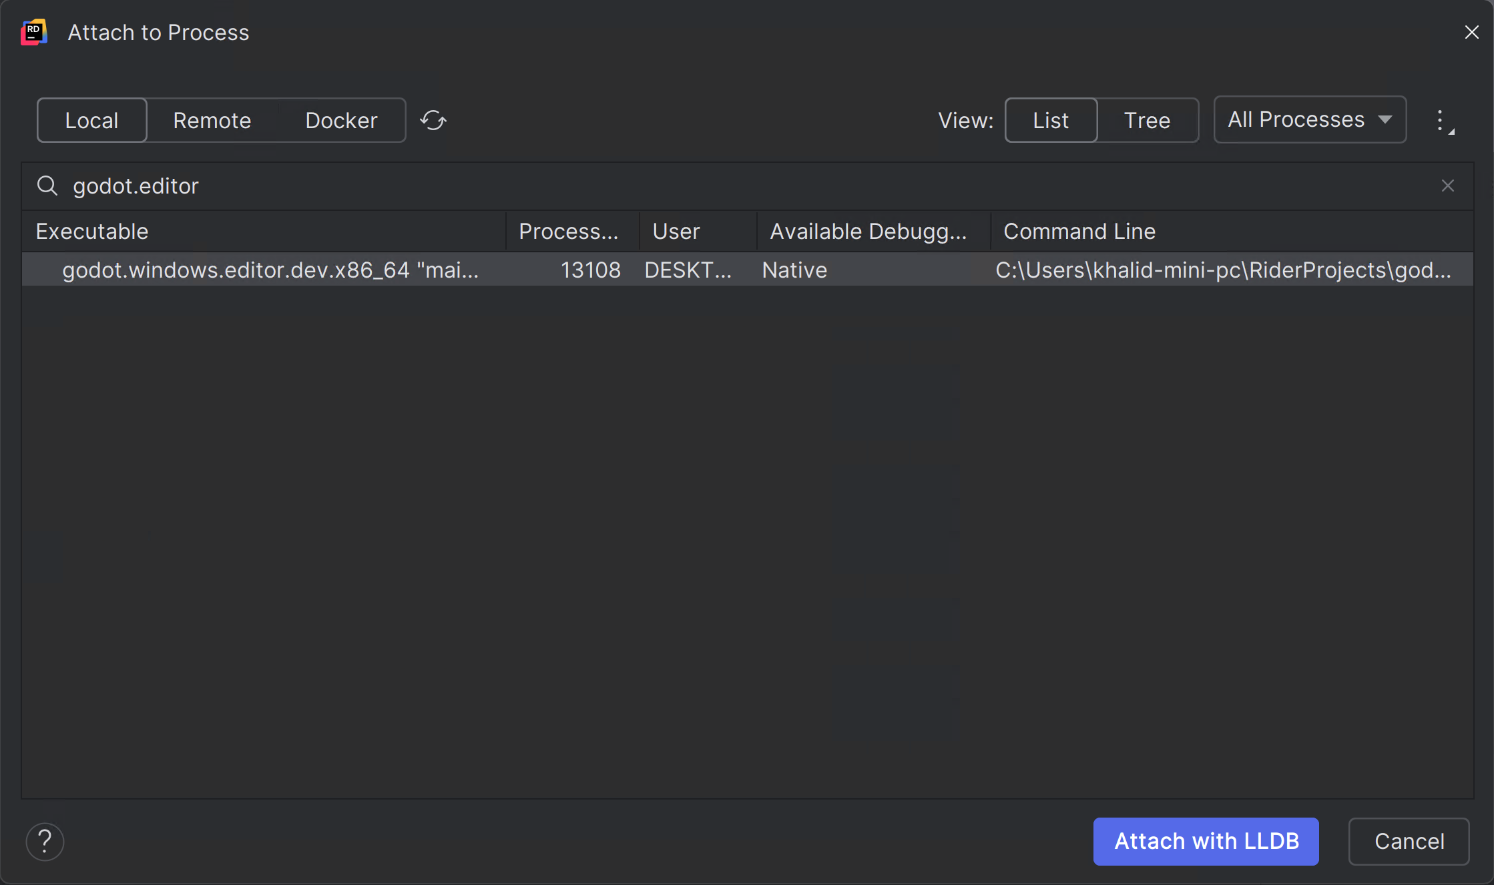Click Attach with LLDB
The height and width of the screenshot is (885, 1494).
[1206, 841]
